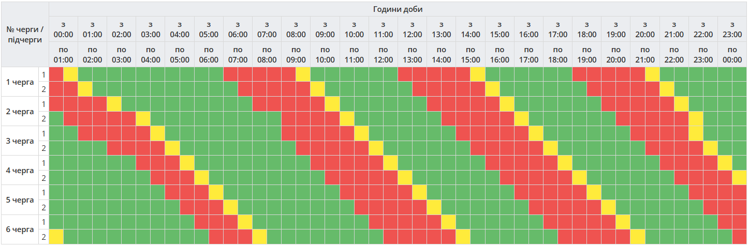Viewport: 749px width, 246px height.
Task: Select the "з 06:00" column header
Action: 238,30
